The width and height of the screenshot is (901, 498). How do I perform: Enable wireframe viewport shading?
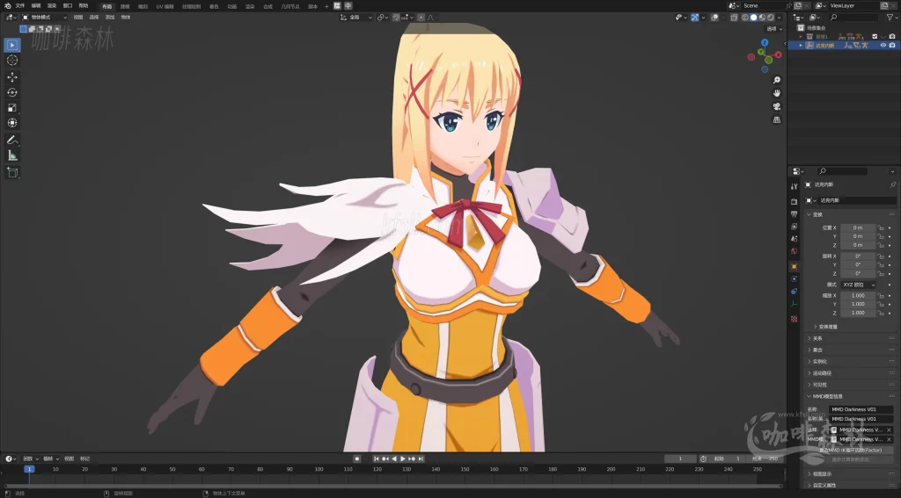pyautogui.click(x=745, y=18)
